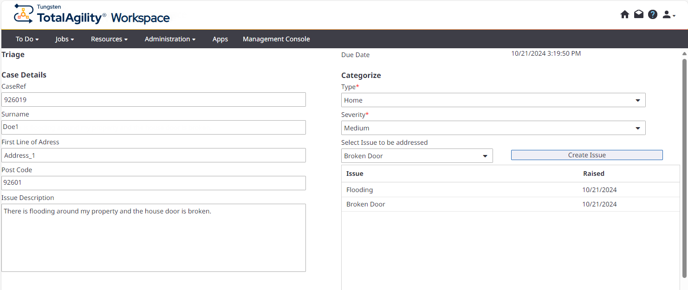Open the Jobs menu
Image resolution: width=688 pixels, height=290 pixels.
tap(65, 39)
